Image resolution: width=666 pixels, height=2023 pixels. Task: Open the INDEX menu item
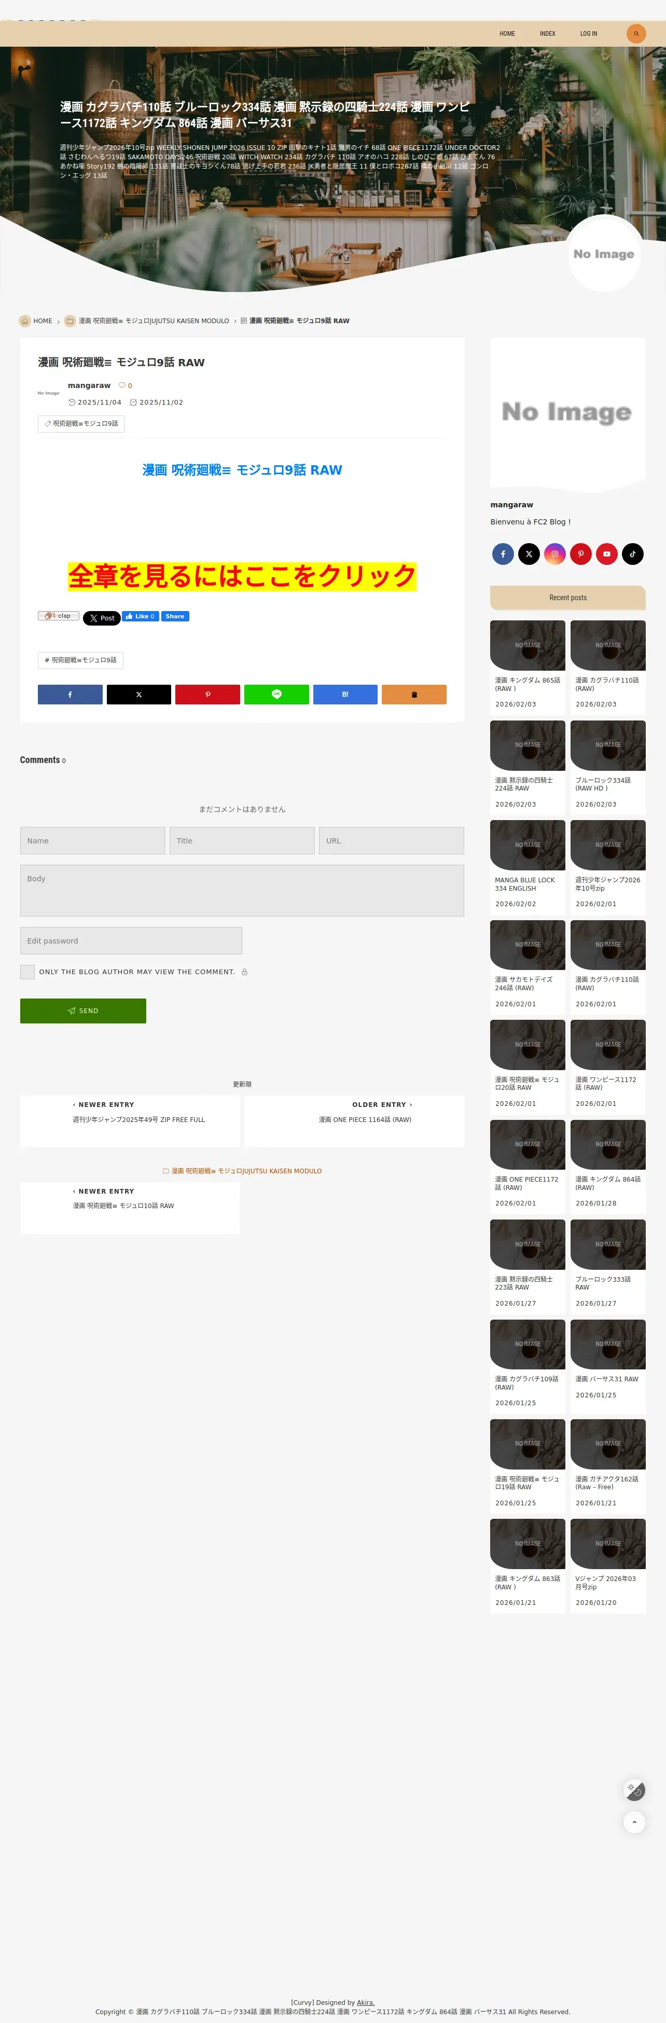[547, 34]
